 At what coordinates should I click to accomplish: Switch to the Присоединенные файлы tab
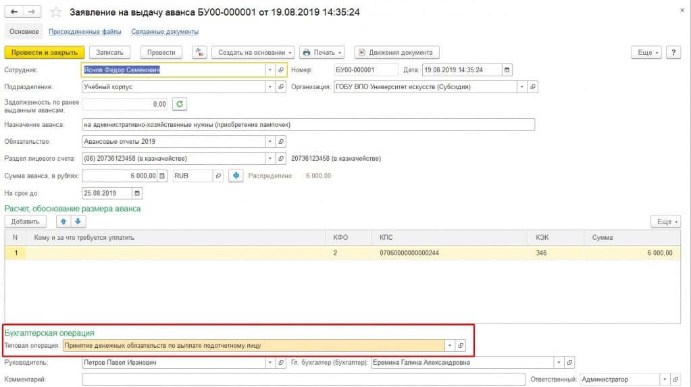click(85, 32)
